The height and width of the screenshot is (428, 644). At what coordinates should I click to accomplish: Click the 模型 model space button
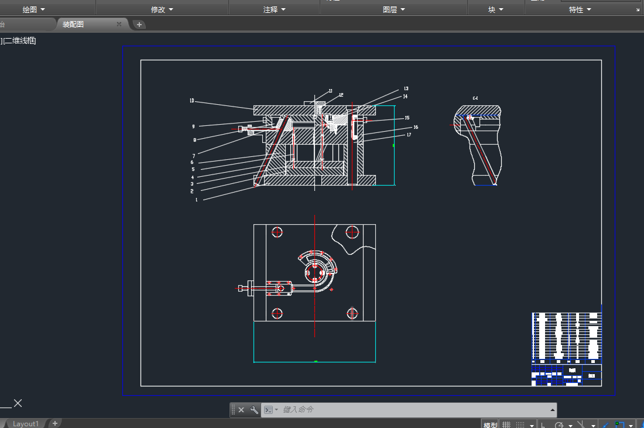click(x=490, y=424)
